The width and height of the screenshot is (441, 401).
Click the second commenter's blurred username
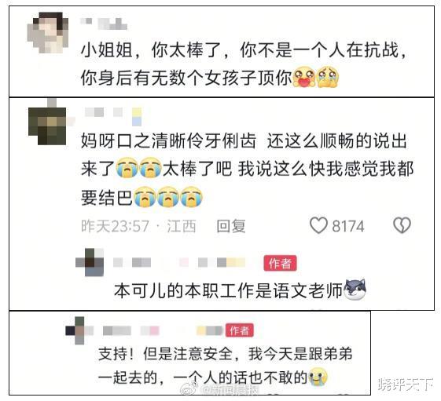tap(113, 115)
